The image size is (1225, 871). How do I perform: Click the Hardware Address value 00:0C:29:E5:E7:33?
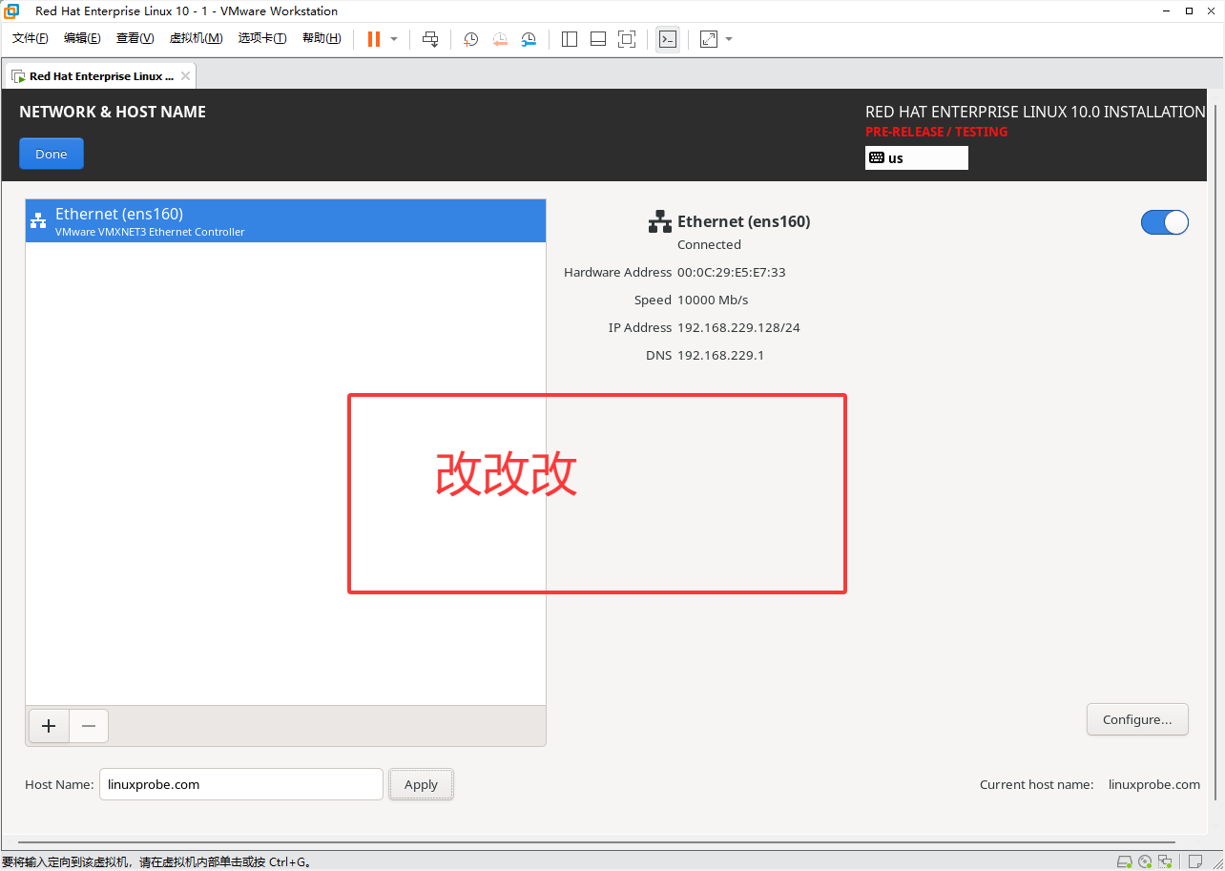click(x=732, y=272)
